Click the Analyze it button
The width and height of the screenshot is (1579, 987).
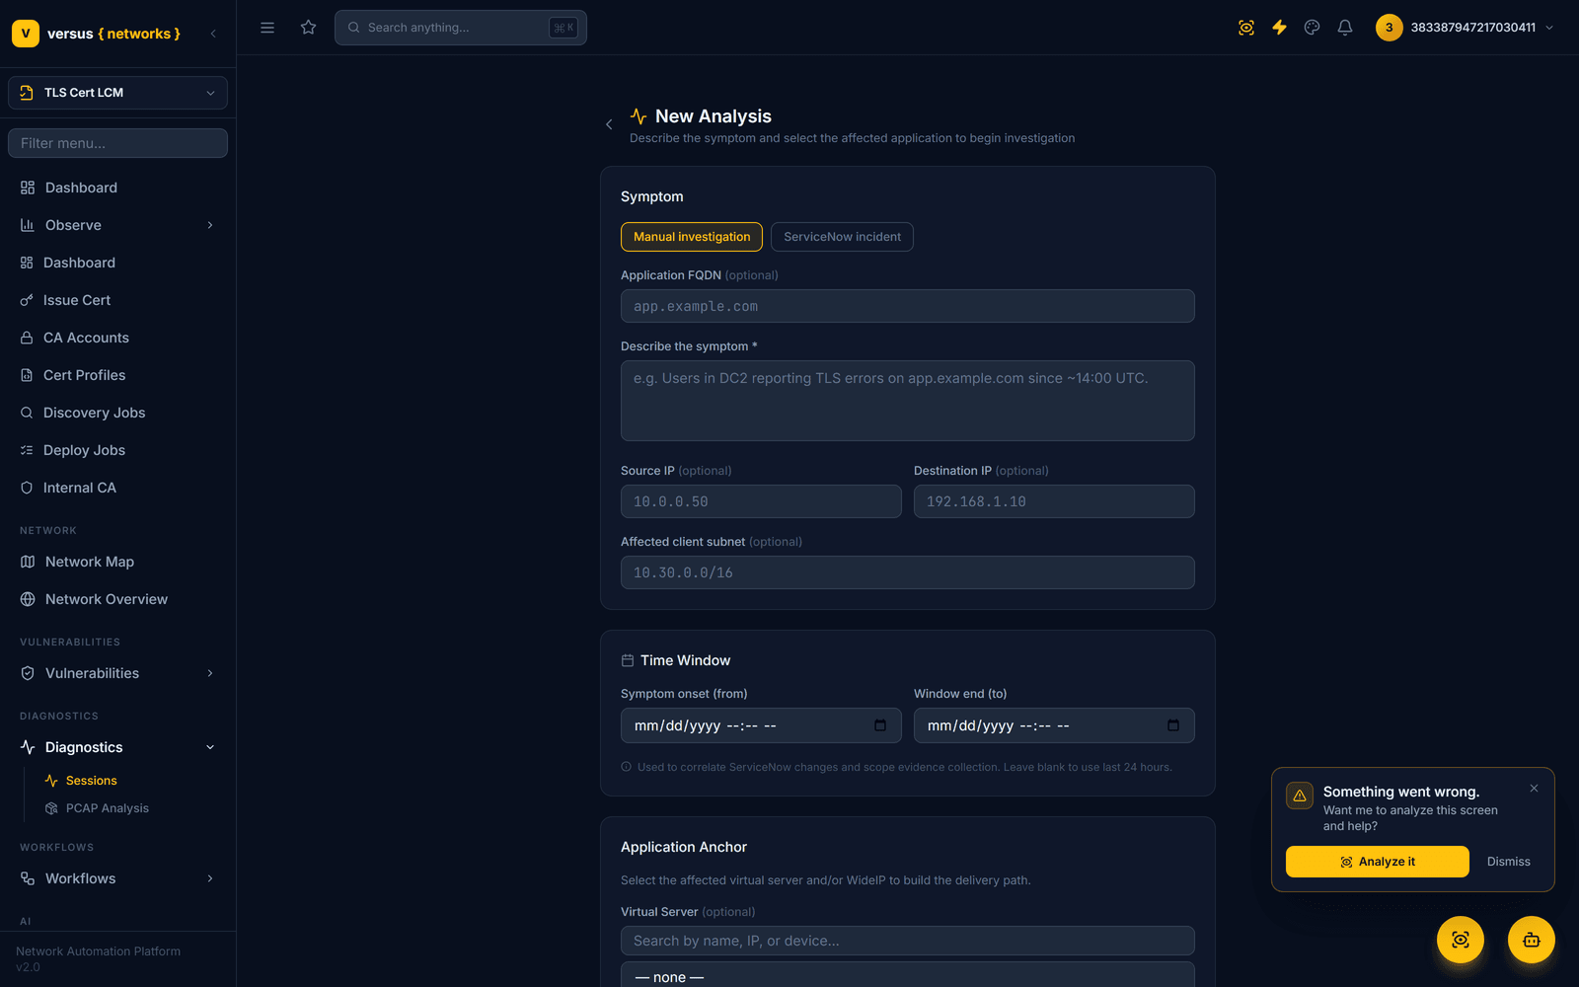pyautogui.click(x=1378, y=862)
